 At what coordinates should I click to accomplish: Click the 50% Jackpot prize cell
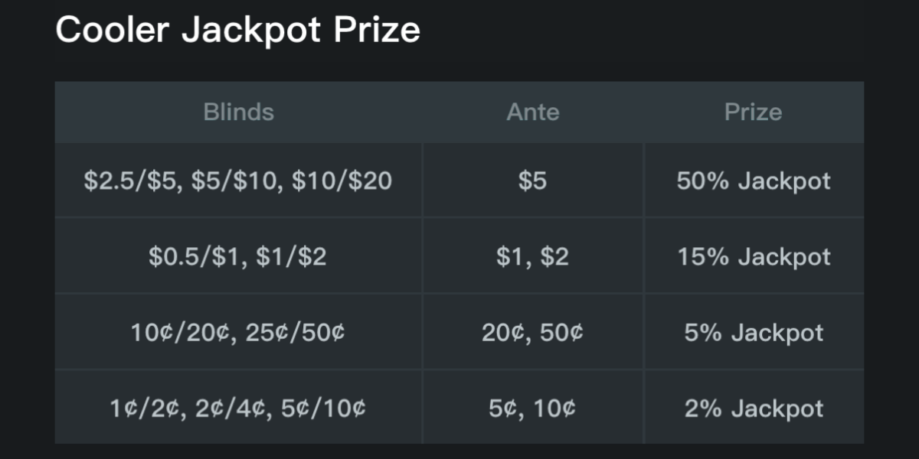(753, 181)
